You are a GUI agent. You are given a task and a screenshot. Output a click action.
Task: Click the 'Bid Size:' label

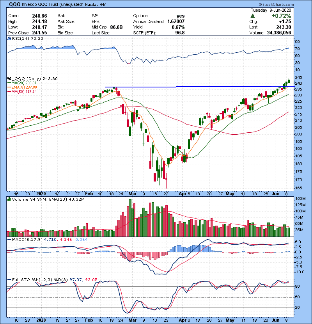pos(66,33)
